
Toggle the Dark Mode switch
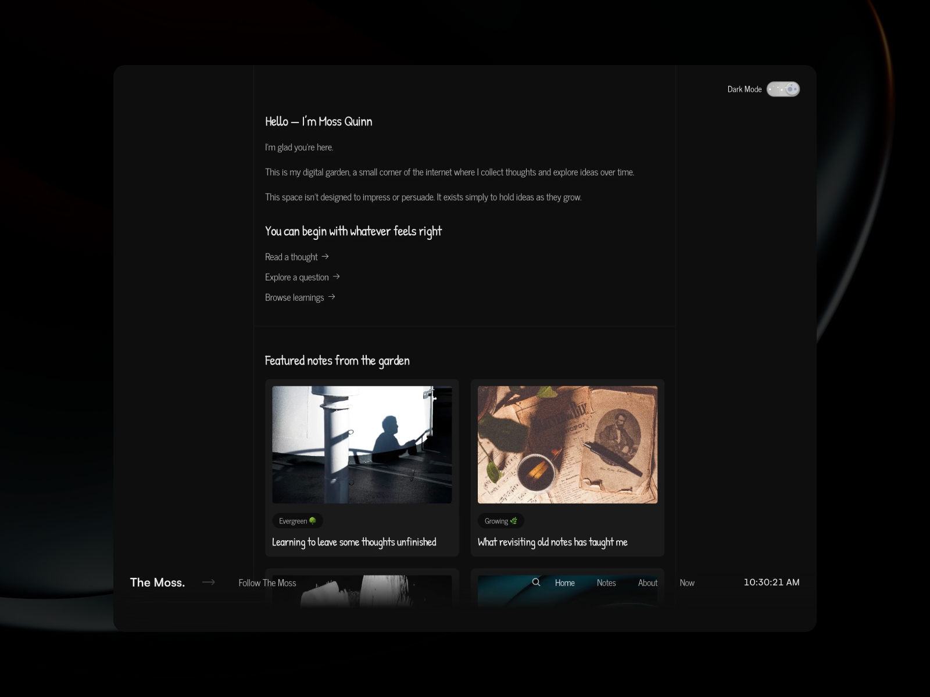tap(782, 89)
